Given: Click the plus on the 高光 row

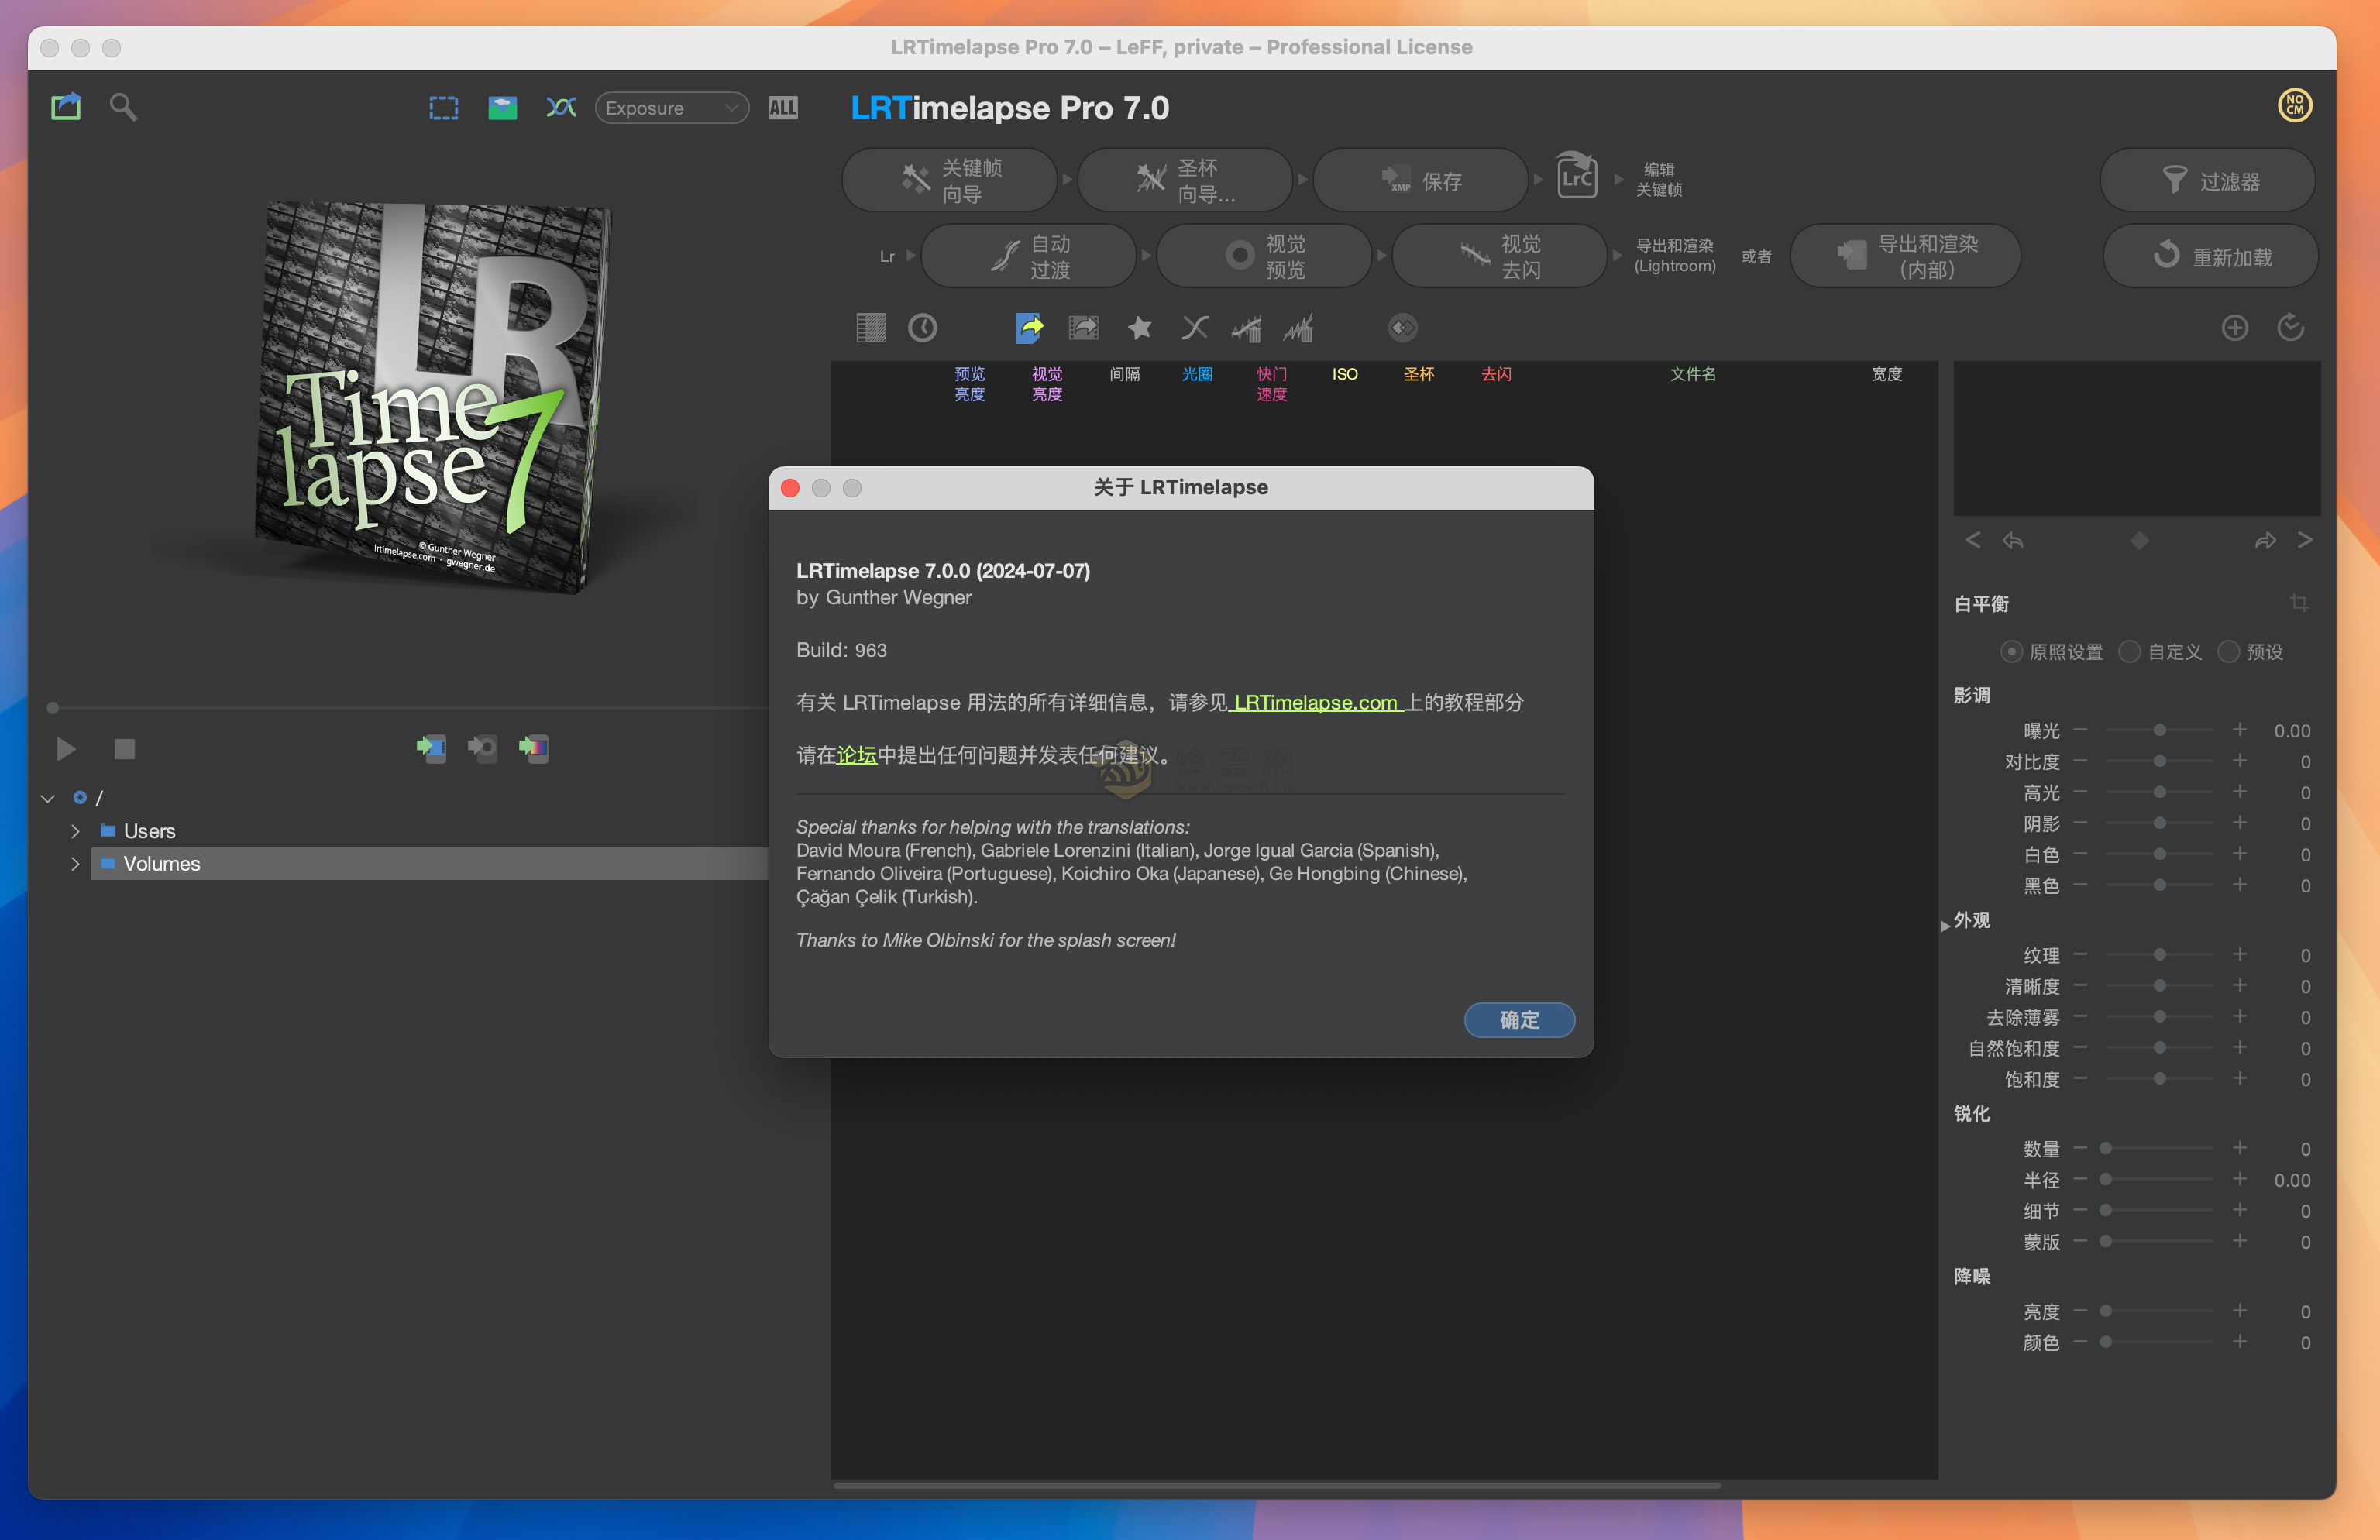Looking at the screenshot, I should [x=2239, y=792].
